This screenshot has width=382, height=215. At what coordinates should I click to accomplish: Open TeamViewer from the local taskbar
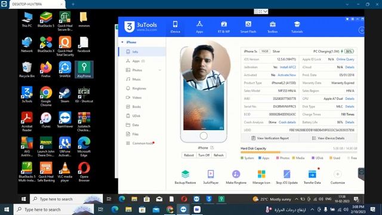click(x=183, y=210)
